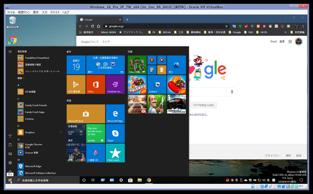Image resolution: width=313 pixels, height=194 pixels.
Task: Open the Calendar tile showing 19
Action: pyautogui.click(x=76, y=65)
